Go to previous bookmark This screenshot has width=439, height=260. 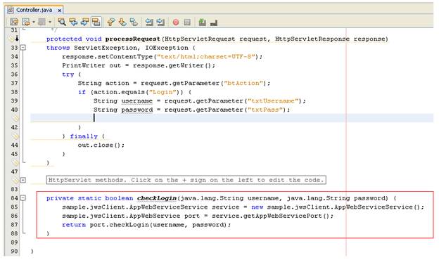pos(111,22)
